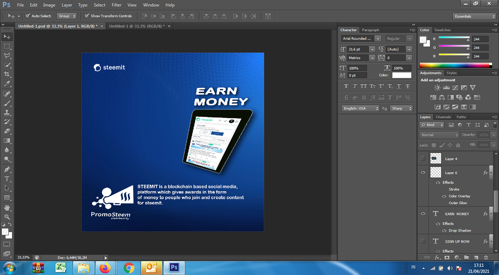499x275 pixels.
Task: Choose the Polygonal Lasso tool
Action: point(7,56)
